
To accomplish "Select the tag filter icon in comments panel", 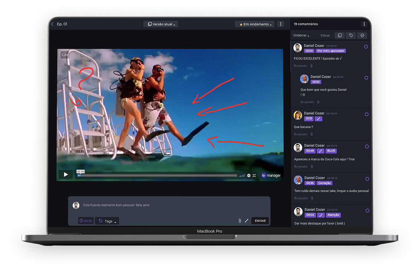I will coord(351,35).
